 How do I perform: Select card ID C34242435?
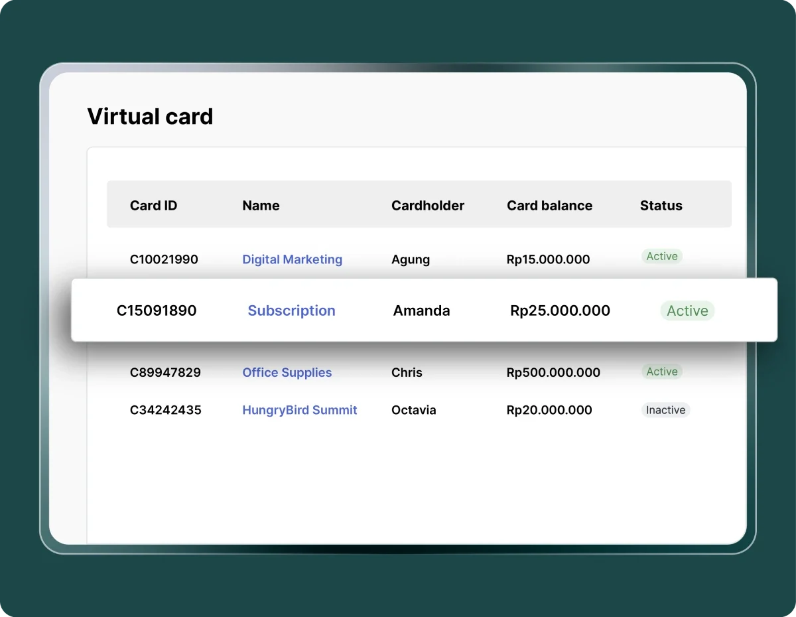point(165,410)
